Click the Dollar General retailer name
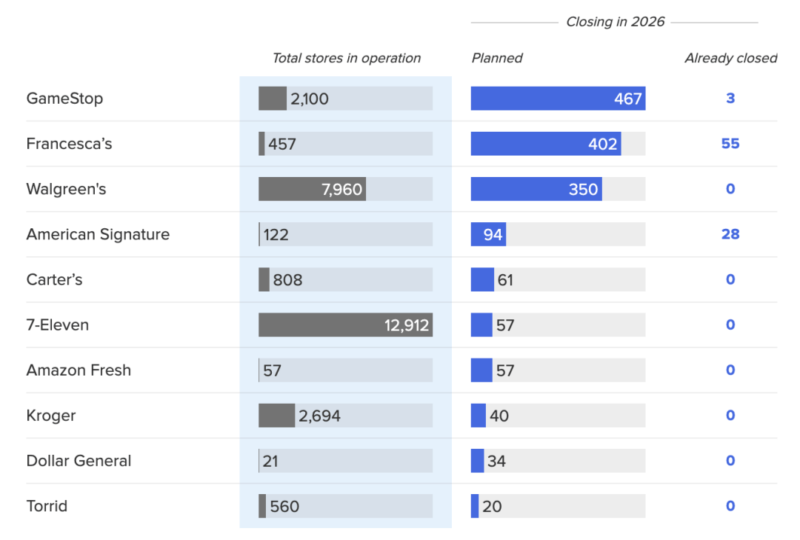The width and height of the screenshot is (800, 540). (x=79, y=461)
